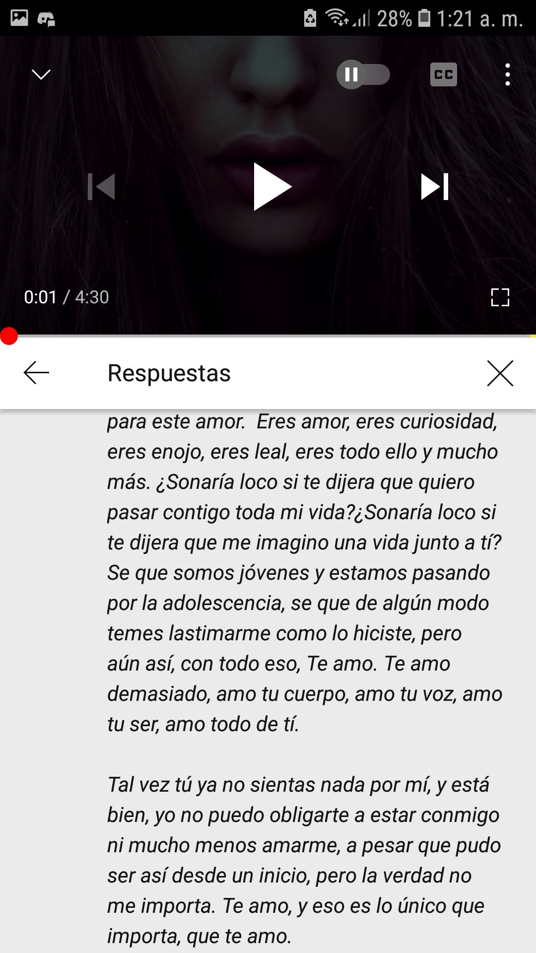Tap the Respuestas header title
Screen dimensions: 536x953
point(169,373)
